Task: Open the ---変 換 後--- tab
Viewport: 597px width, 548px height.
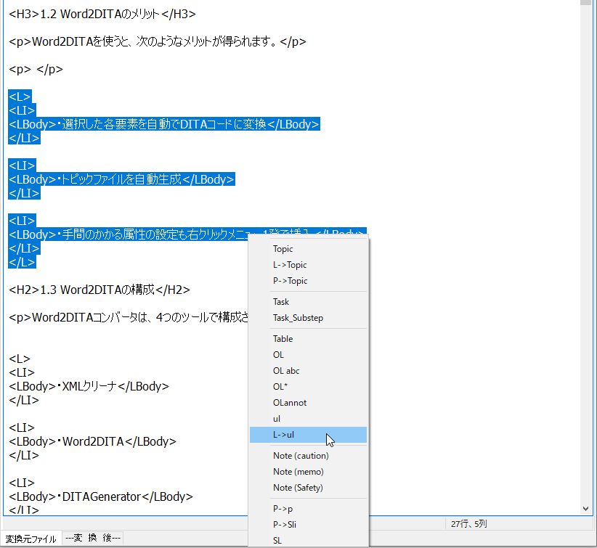Action: [93, 538]
